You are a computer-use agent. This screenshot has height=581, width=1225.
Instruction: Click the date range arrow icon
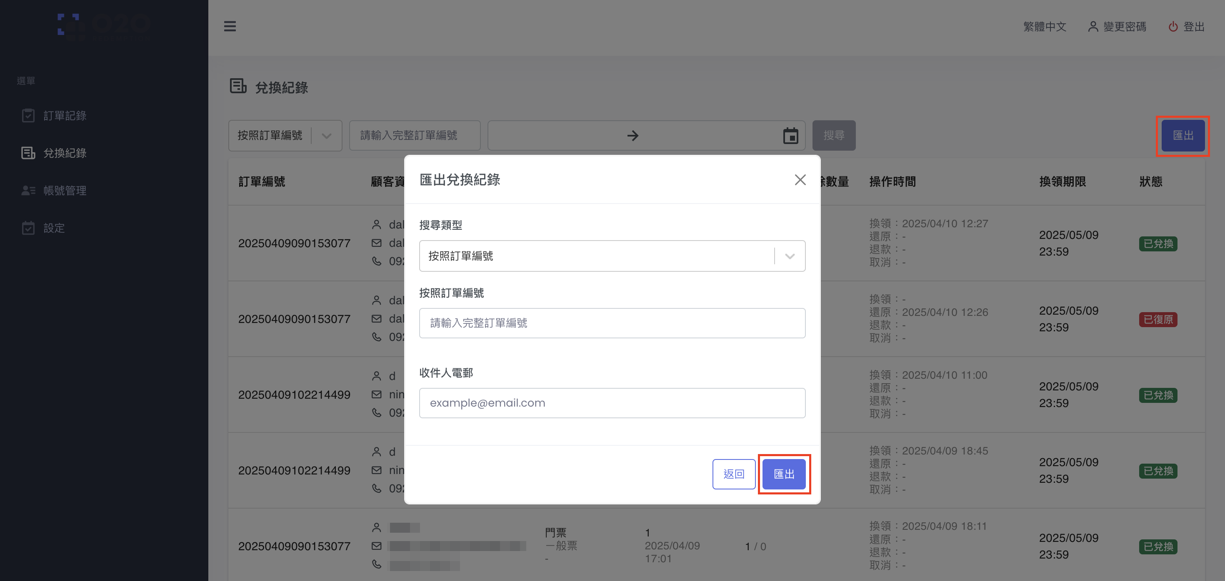click(632, 136)
